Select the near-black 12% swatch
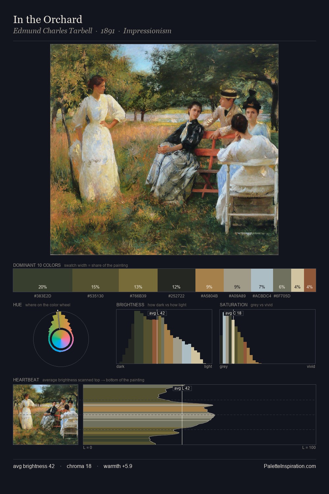 click(176, 280)
